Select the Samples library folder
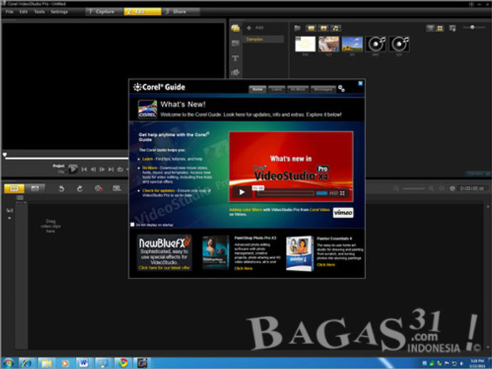492x369 pixels. 264,39
